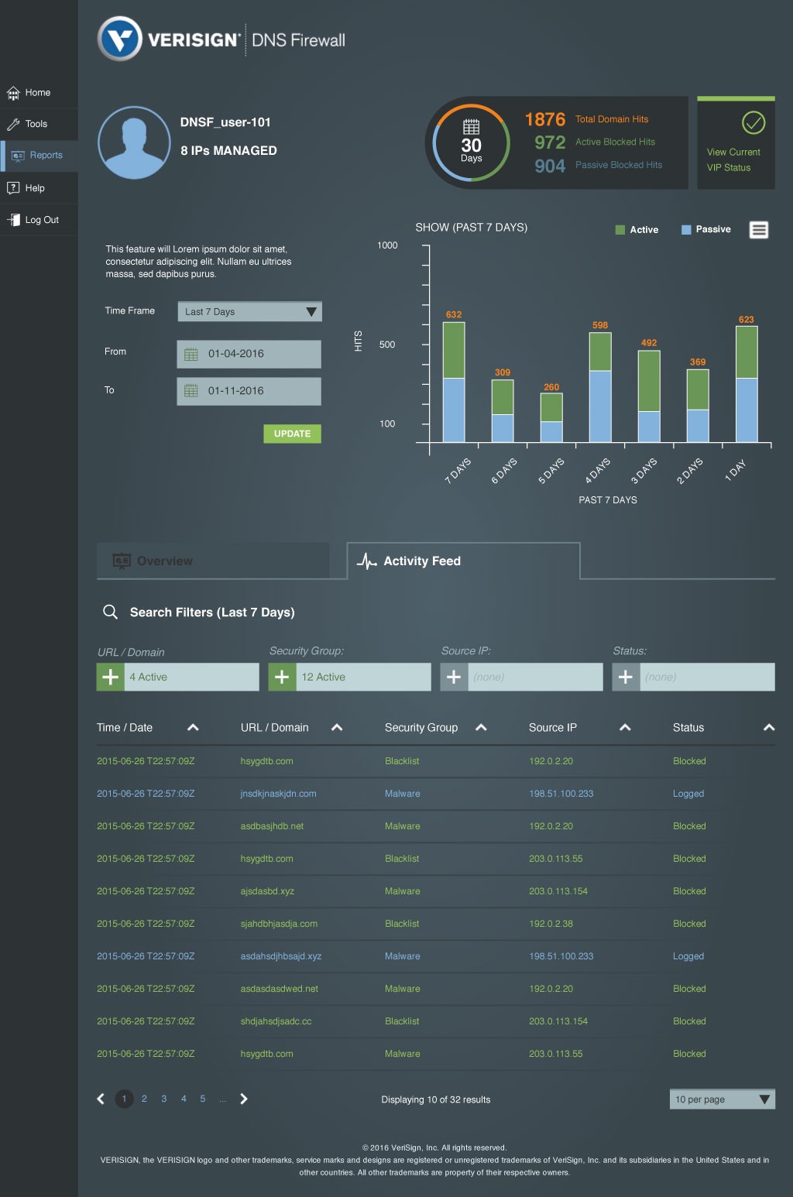Go to results page 3
Screen dimensions: 793x1197
164,1099
